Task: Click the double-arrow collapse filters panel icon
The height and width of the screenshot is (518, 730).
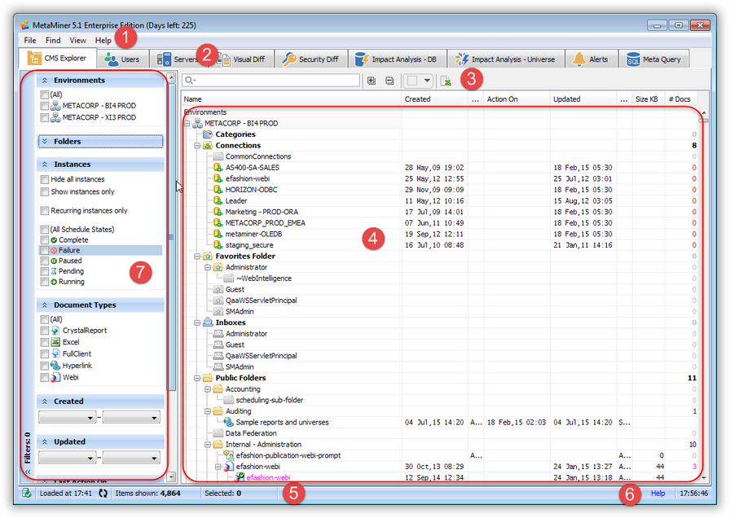Action: [28, 472]
